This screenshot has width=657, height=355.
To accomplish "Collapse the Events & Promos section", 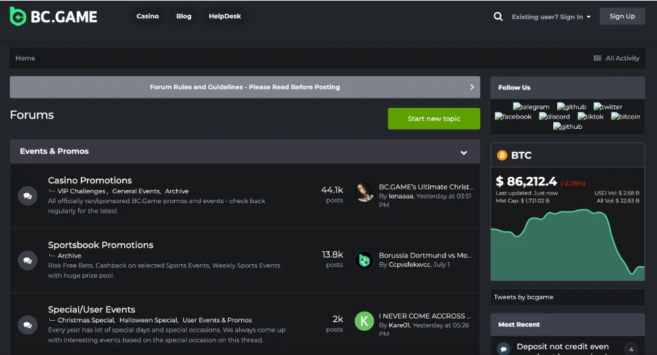I will point(464,152).
